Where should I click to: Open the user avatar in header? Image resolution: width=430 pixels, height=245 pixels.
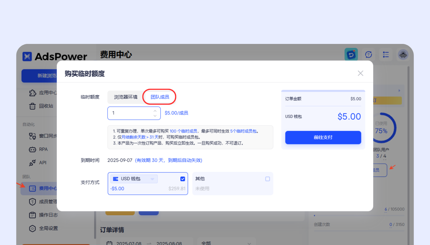(403, 55)
